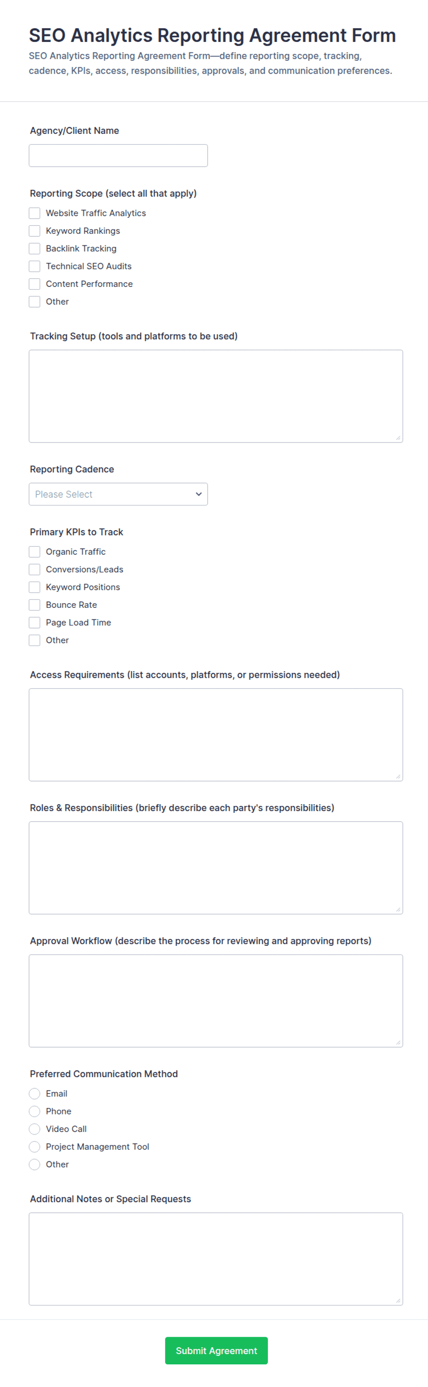
Task: Tick the Conversions/Leads checkbox
Action: click(35, 570)
